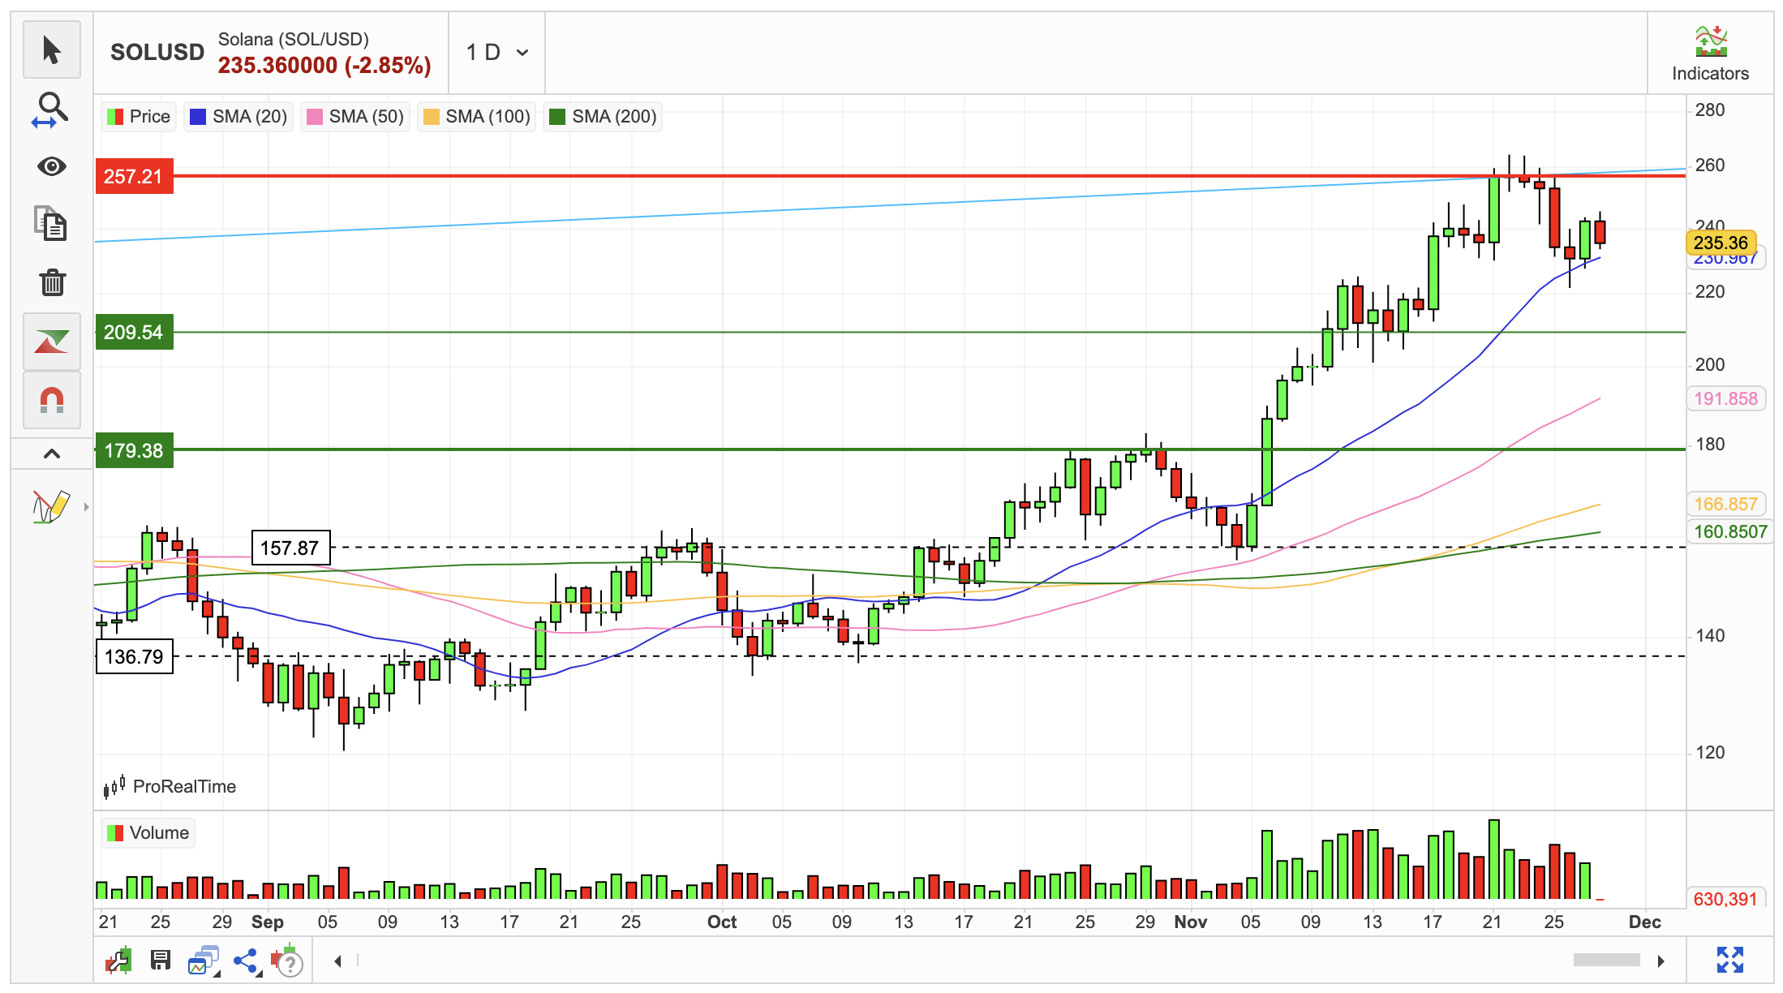Viewport: 1783px width, 993px height.
Task: Toggle the SMA (100) legend item
Action: pyautogui.click(x=477, y=117)
